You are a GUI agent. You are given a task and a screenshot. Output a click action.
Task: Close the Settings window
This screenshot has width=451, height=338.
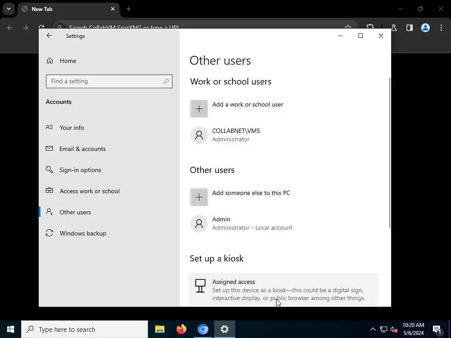pos(381,36)
